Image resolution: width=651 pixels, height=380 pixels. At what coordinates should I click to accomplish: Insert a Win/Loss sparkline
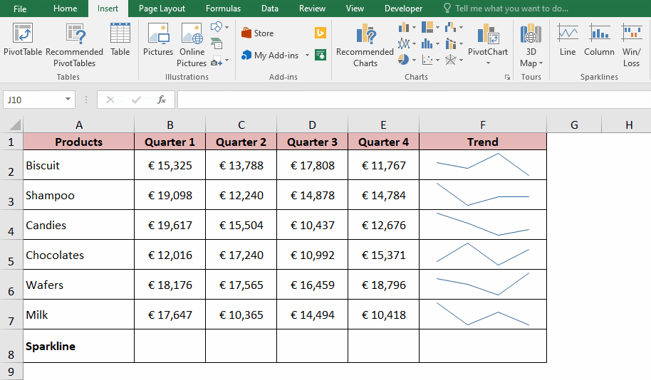[x=631, y=46]
